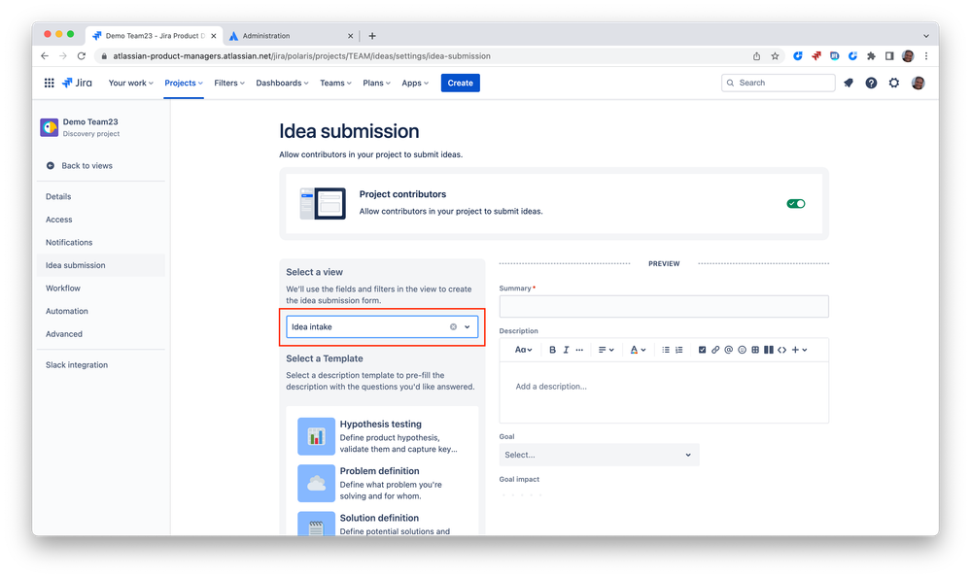
Task: Toggle the browser side panel
Action: tap(889, 55)
